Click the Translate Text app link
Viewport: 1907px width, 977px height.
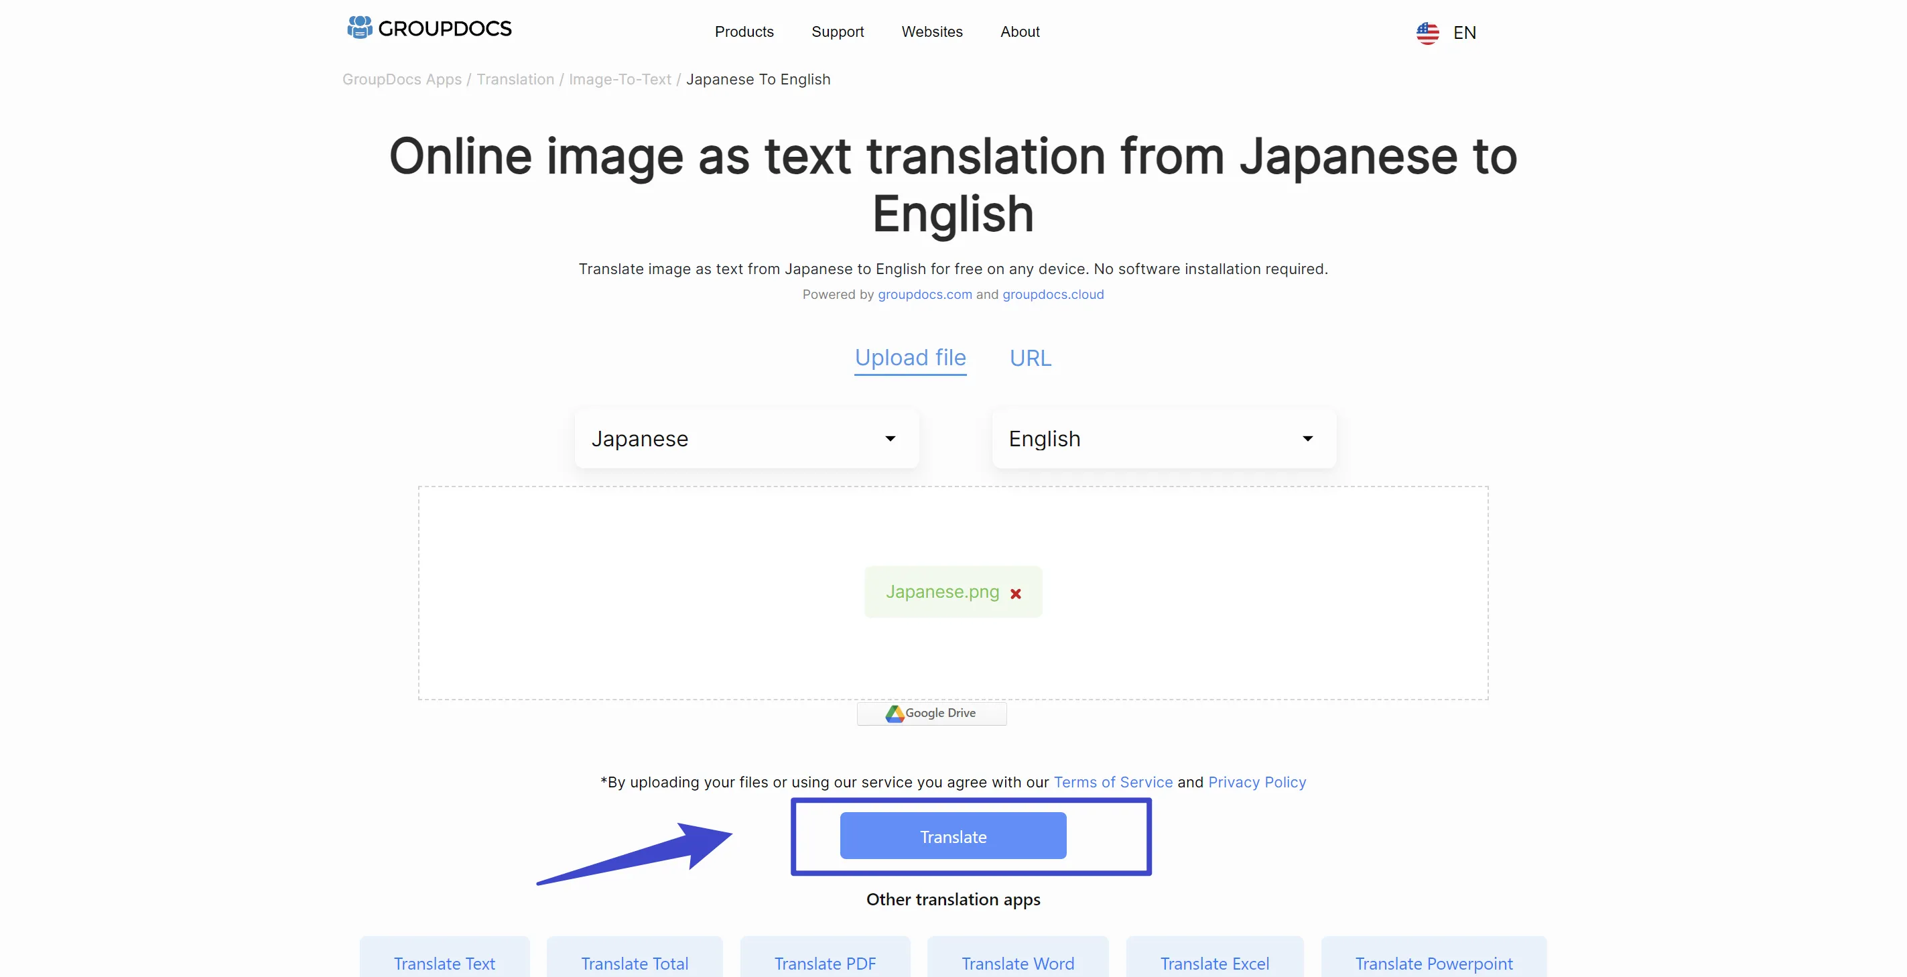point(444,962)
